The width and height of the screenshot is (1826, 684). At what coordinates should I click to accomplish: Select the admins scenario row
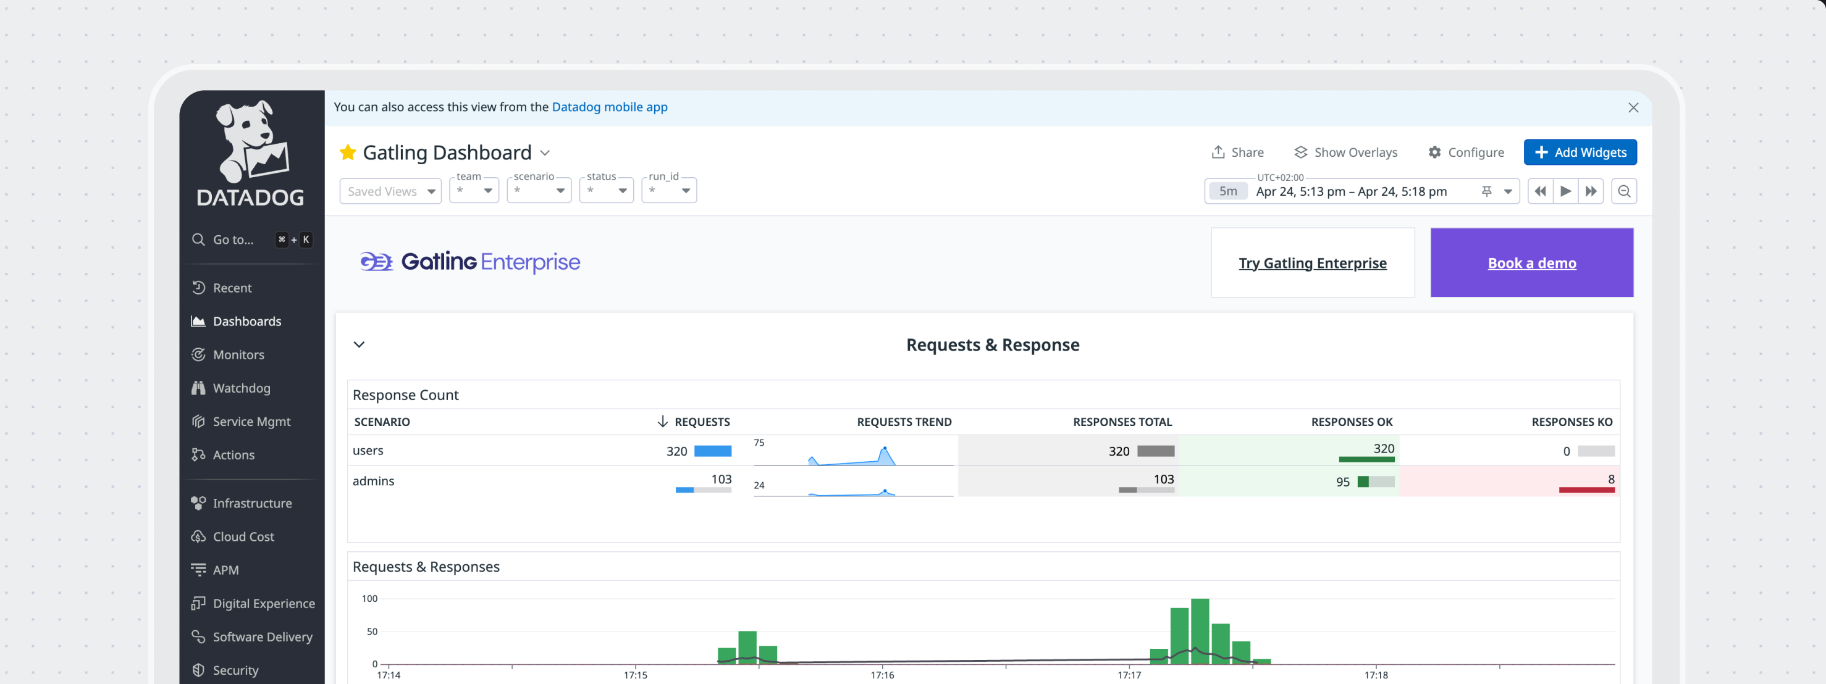click(x=983, y=481)
